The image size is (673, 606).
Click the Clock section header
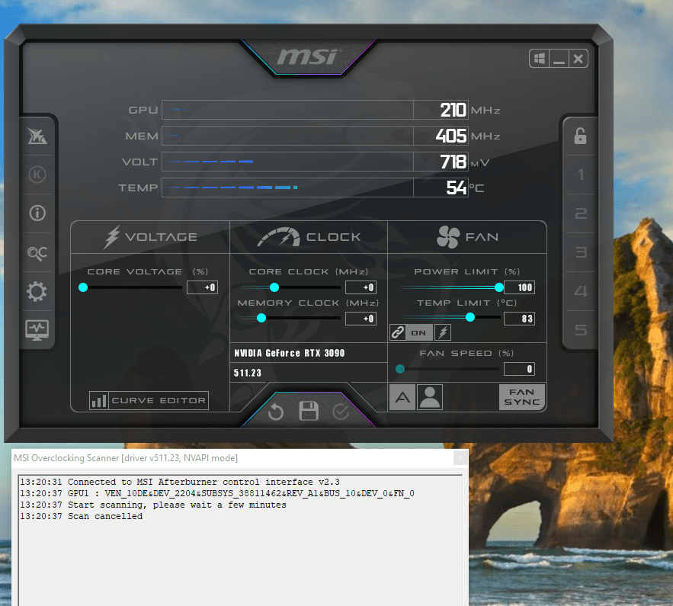tap(309, 237)
